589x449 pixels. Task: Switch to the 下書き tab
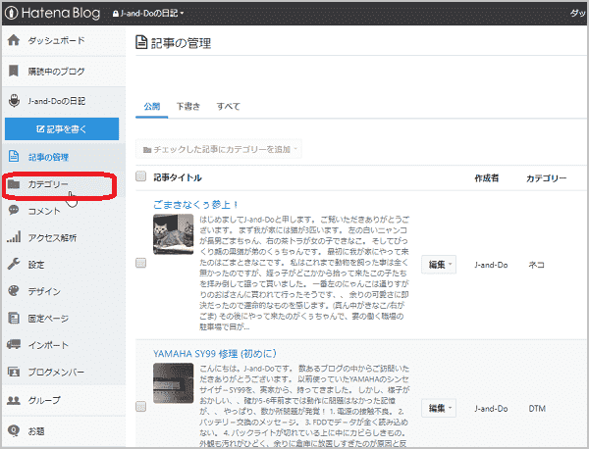tap(188, 107)
